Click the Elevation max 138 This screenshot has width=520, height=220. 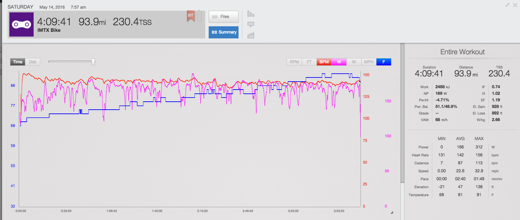pos(479,187)
